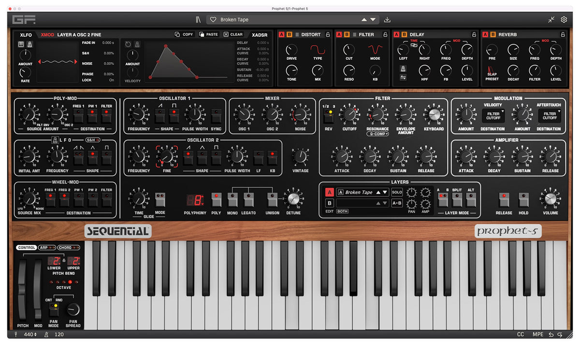Open the 440 tuning stepper
The image size is (580, 347).
click(x=30, y=334)
